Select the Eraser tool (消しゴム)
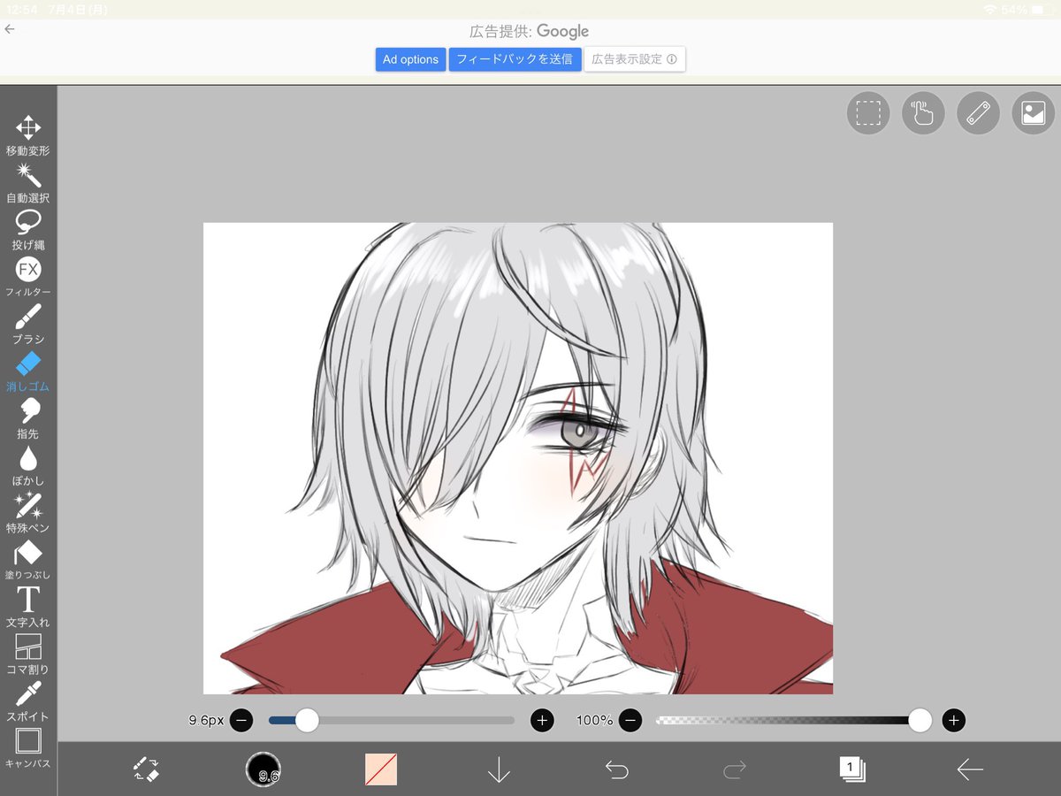 click(x=28, y=371)
